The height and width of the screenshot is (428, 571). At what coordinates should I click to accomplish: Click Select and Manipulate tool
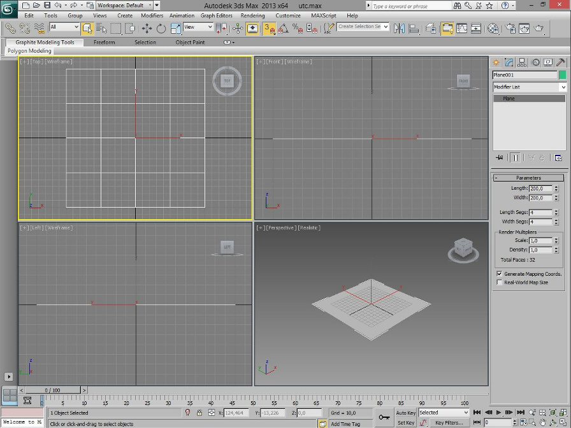238,29
